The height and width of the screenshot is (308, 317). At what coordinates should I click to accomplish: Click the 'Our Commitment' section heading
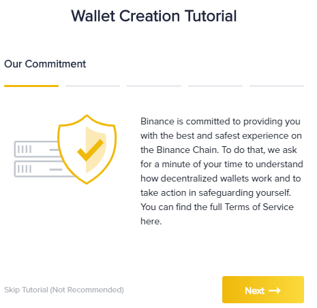coord(45,64)
